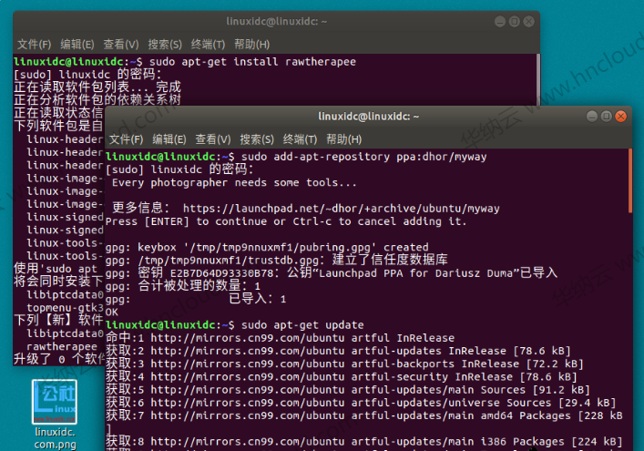
Task: Click '正在读取软件包列表... 完成' line in back terminal
Action: coord(97,87)
